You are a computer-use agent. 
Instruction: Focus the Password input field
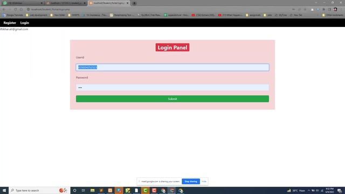tap(172, 87)
